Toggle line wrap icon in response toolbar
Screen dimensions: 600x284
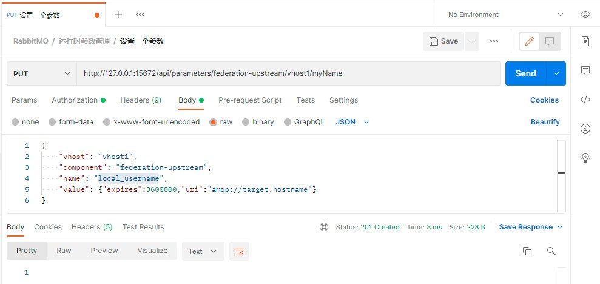(239, 251)
